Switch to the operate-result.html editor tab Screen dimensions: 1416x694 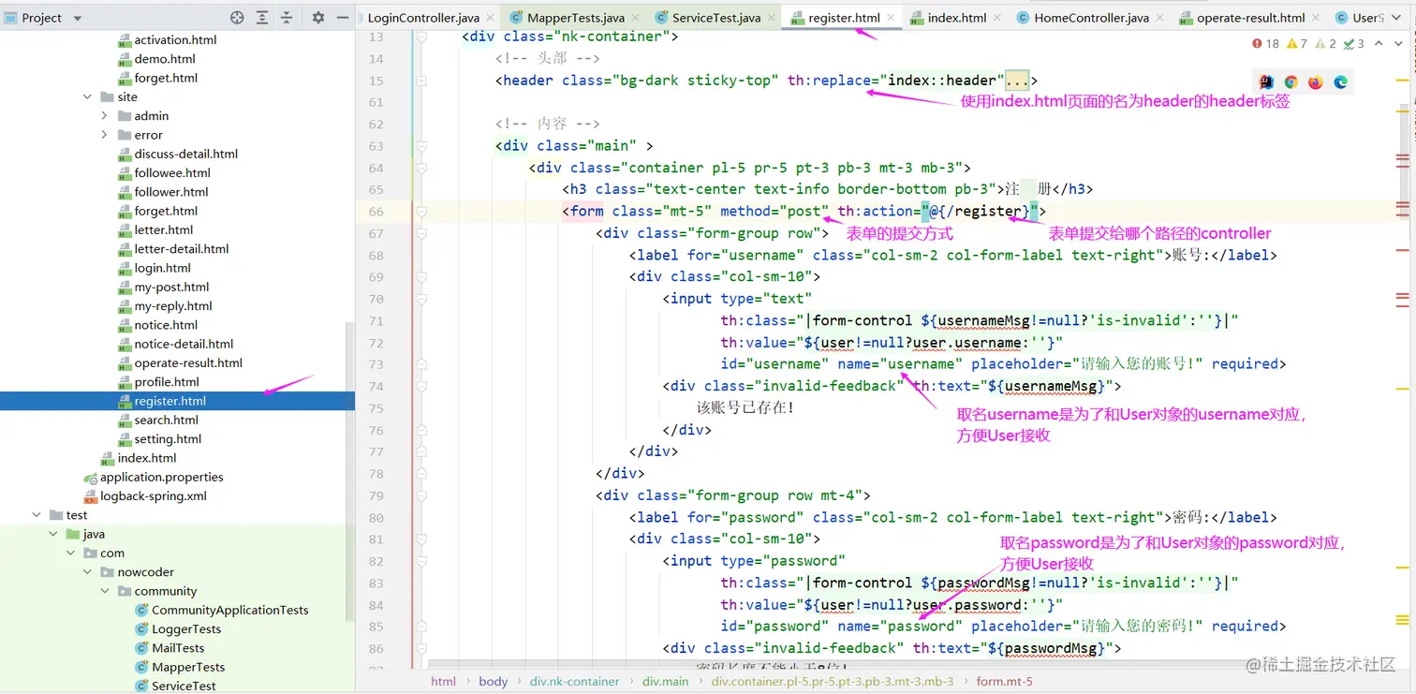[x=1250, y=18]
